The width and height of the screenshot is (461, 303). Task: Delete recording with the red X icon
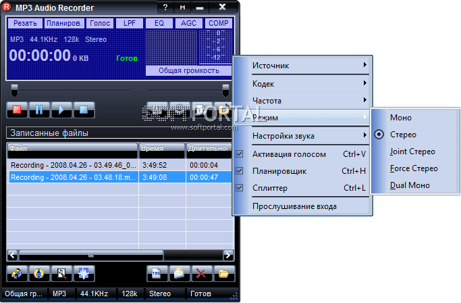[202, 273]
